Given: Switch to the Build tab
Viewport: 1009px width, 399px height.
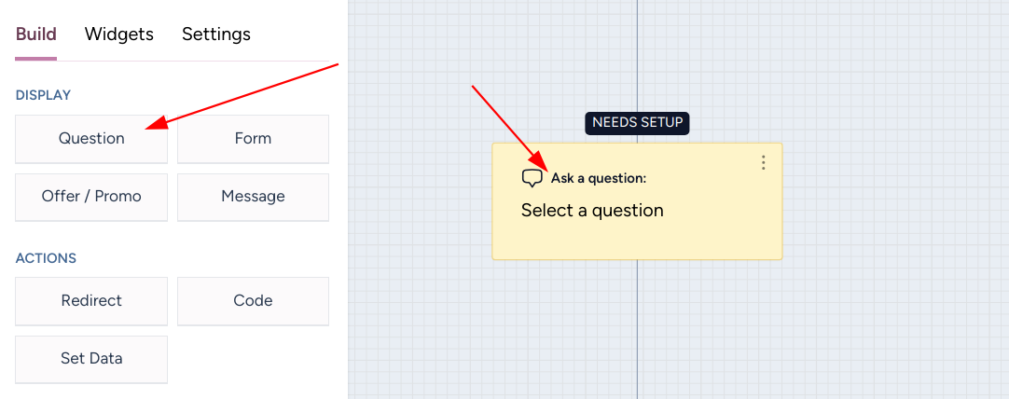Looking at the screenshot, I should [36, 34].
